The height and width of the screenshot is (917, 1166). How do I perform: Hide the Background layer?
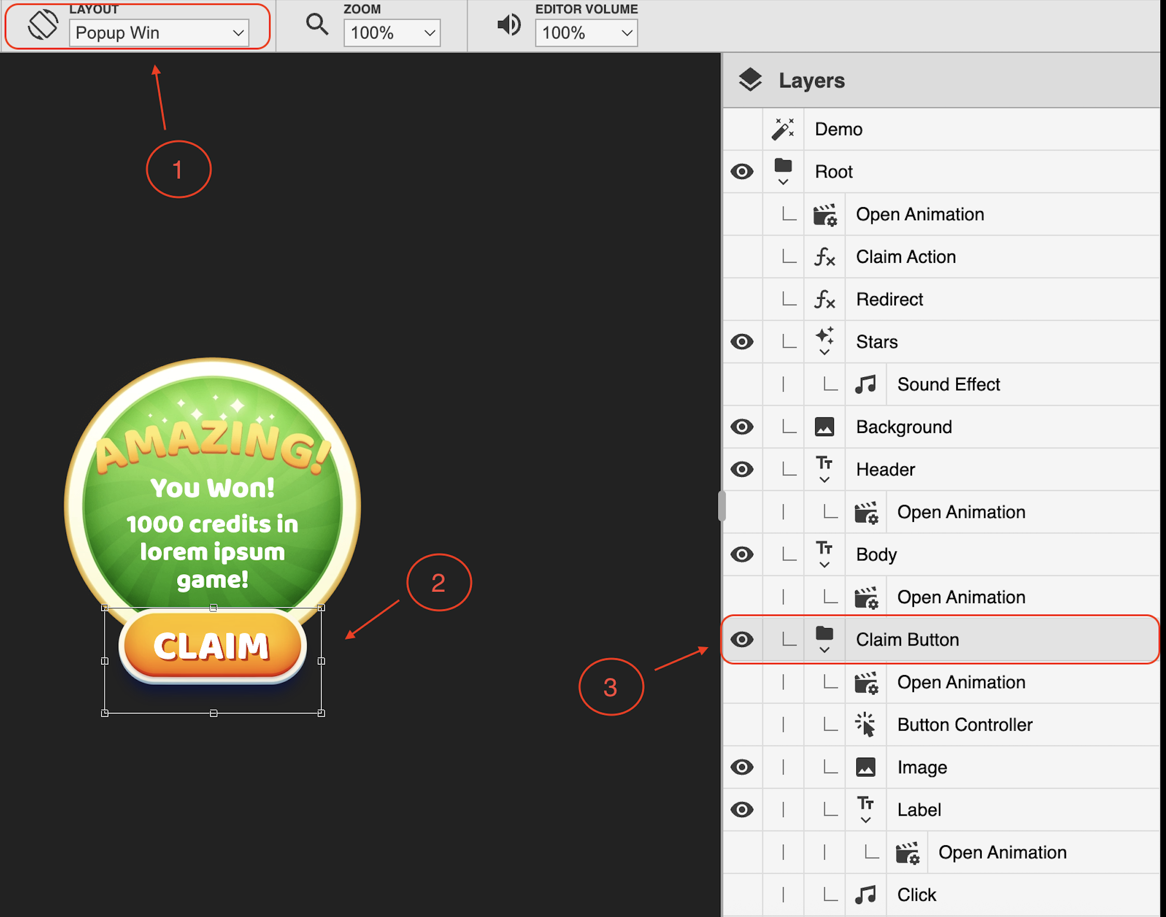pos(742,427)
